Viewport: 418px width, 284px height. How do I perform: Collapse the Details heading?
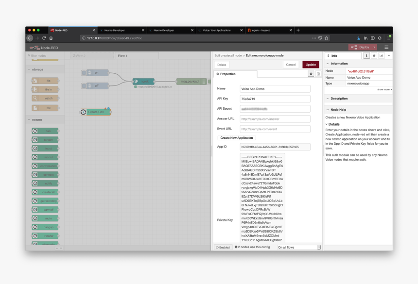[x=332, y=124]
